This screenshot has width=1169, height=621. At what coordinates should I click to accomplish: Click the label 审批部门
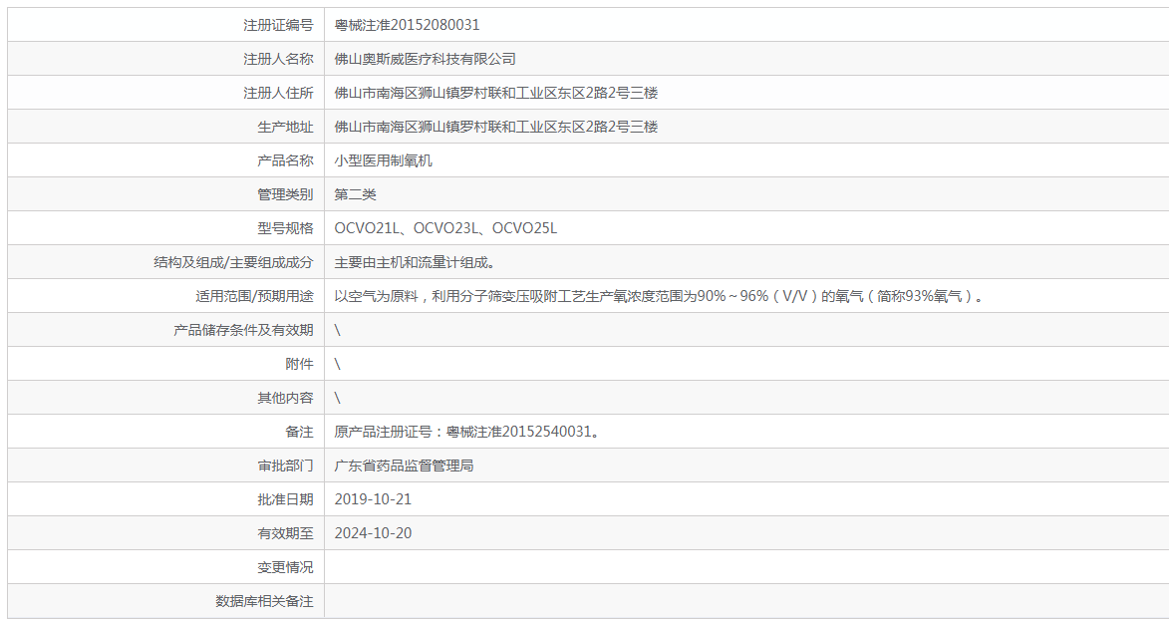tap(286, 466)
